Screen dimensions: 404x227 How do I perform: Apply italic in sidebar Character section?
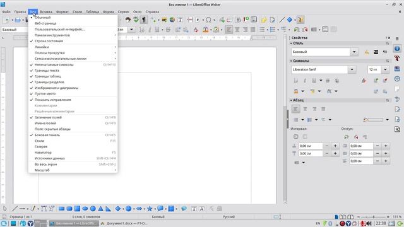305,81
